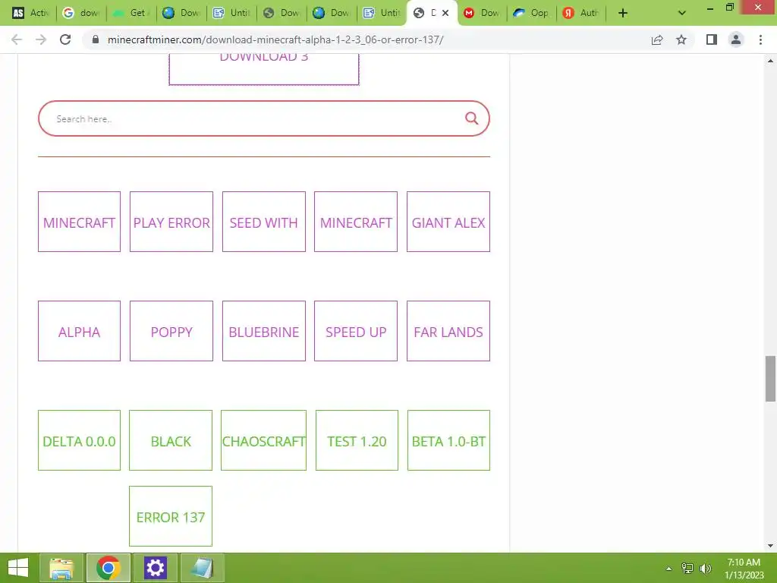
Task: Click the Chrome taskbar icon
Action: click(109, 568)
